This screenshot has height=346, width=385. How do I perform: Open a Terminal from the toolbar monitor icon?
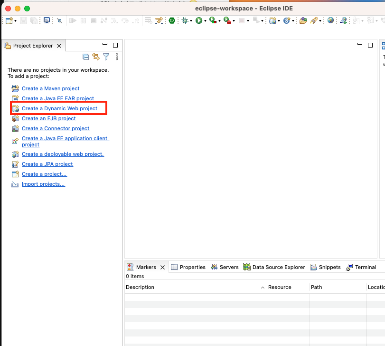(x=47, y=20)
